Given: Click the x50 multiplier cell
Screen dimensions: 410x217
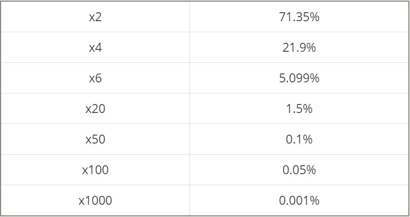Looking at the screenshot, I should 95,139.
